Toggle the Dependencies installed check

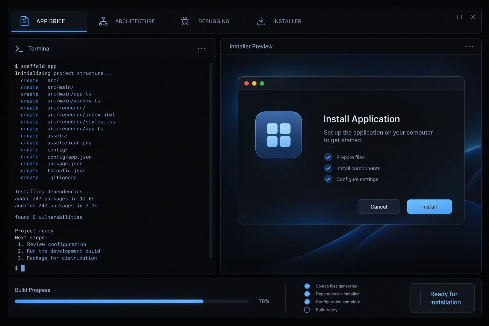click(307, 294)
